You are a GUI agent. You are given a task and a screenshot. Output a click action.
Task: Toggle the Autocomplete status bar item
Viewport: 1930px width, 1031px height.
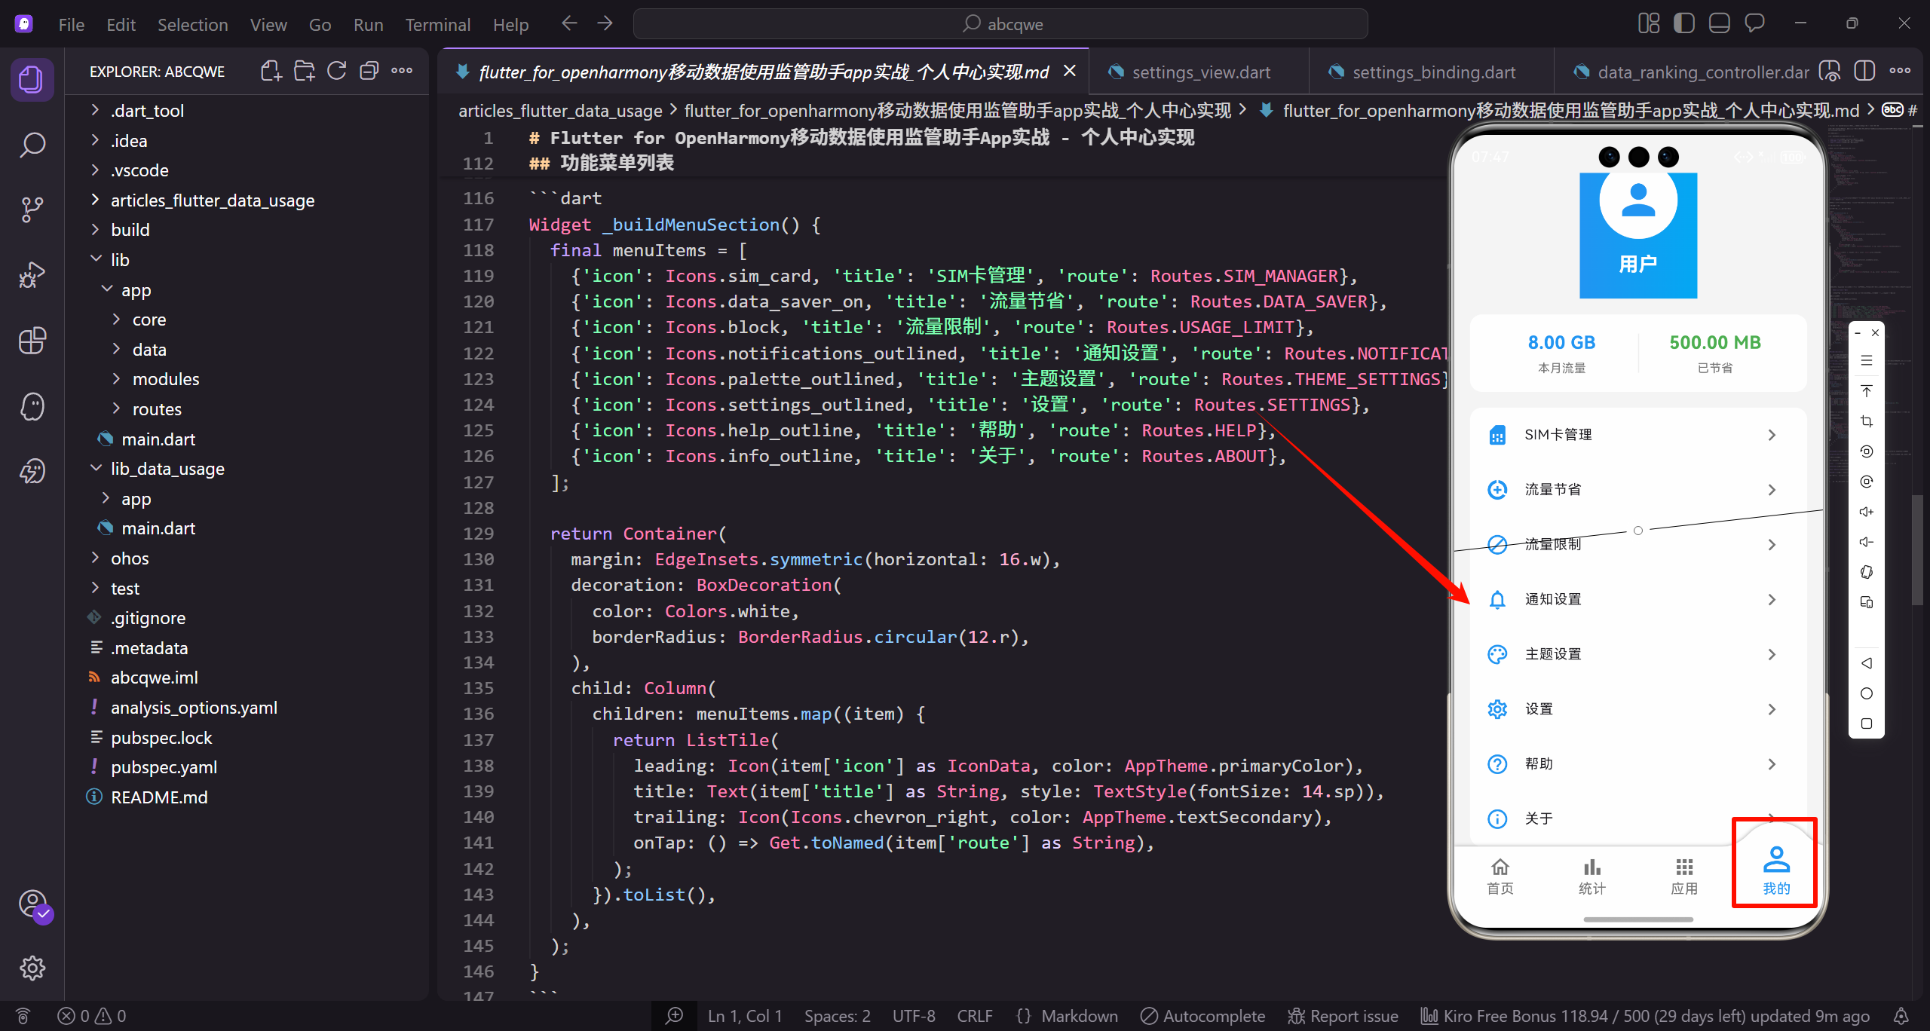[1203, 1016]
